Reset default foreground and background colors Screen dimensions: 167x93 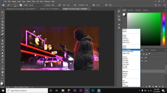pos(1,81)
